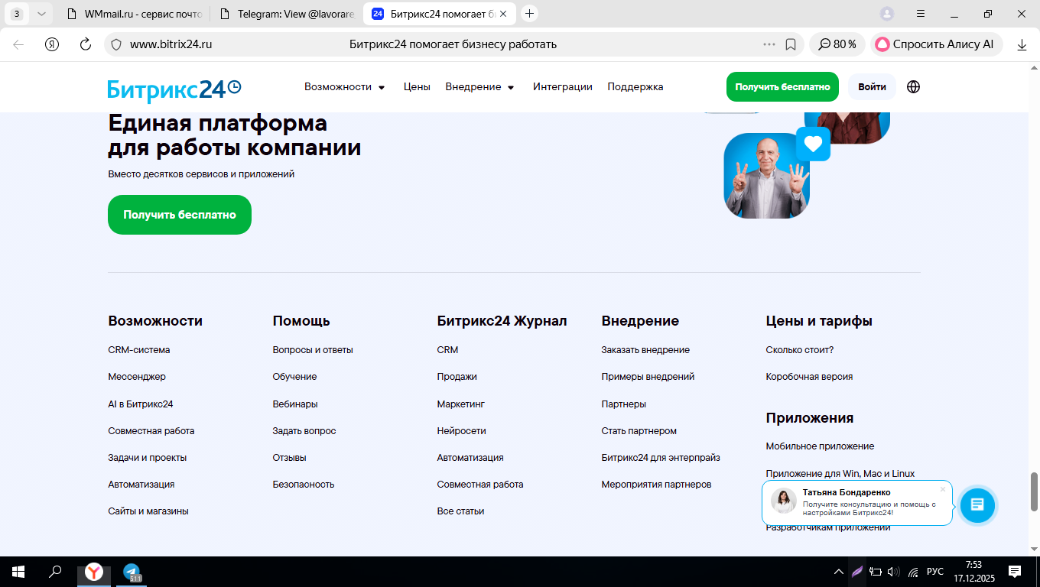This screenshot has height=587, width=1040.
Task: Open the Коробочная версия link
Action: click(x=809, y=377)
